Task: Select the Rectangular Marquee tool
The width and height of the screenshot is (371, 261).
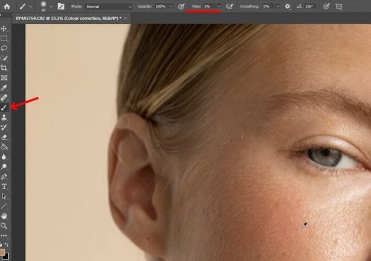Action: click(x=4, y=38)
